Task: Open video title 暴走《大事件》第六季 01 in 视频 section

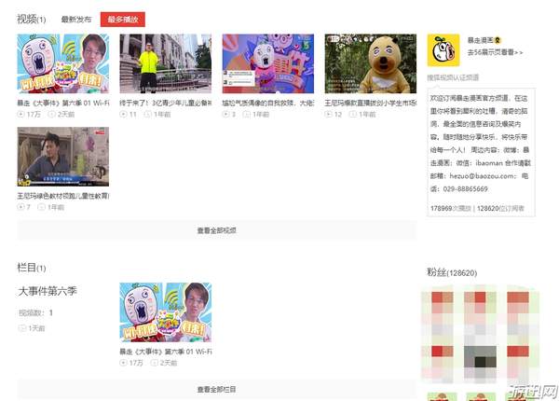Action: 63,104
